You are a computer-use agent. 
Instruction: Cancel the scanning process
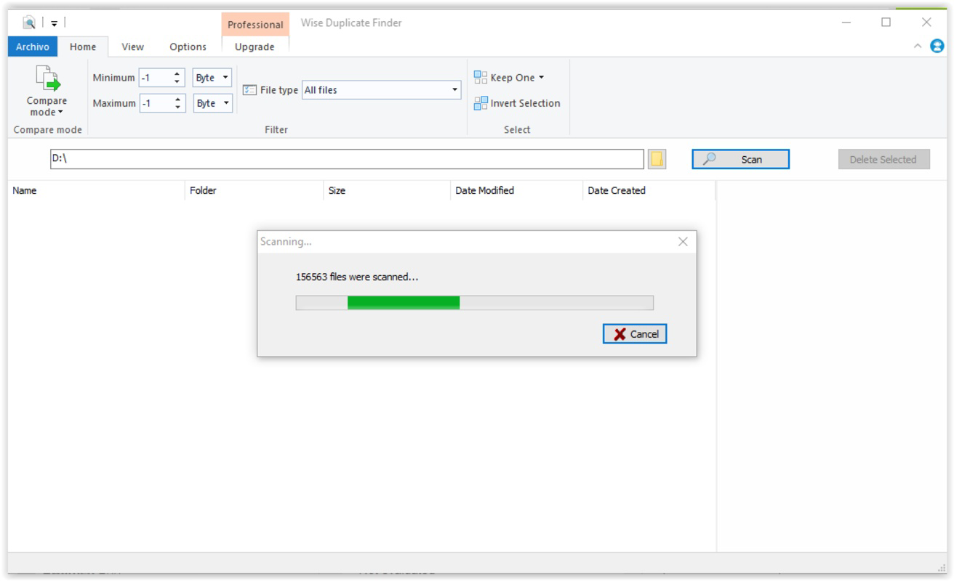635,334
